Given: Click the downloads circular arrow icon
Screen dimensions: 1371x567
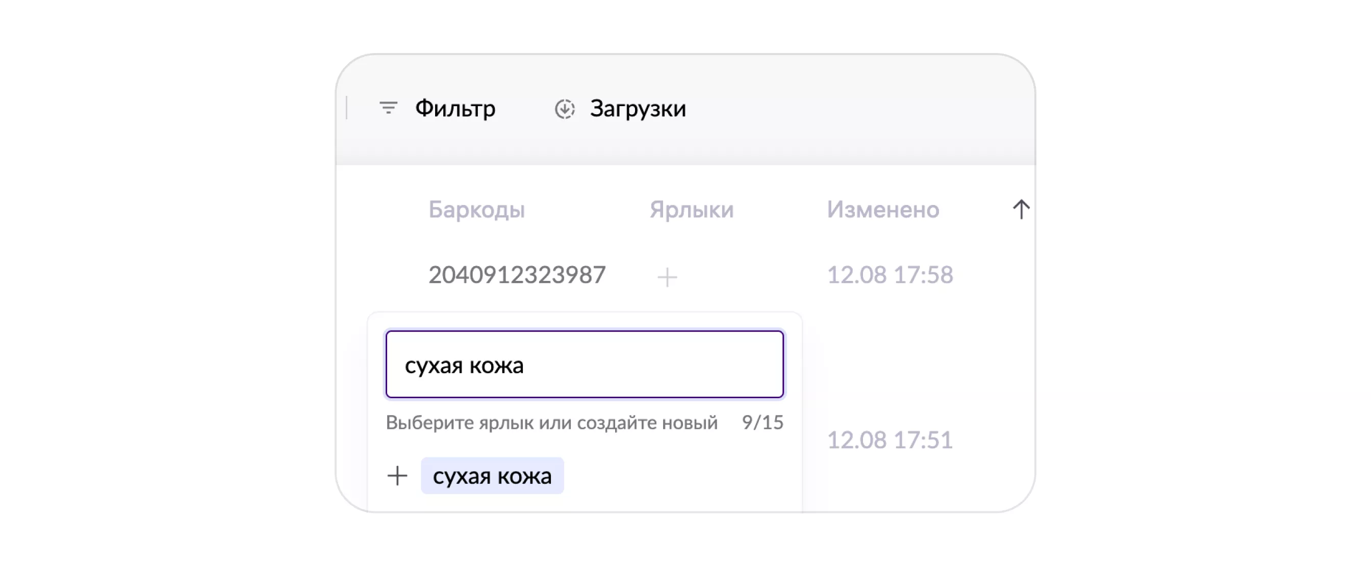Looking at the screenshot, I should coord(564,109).
